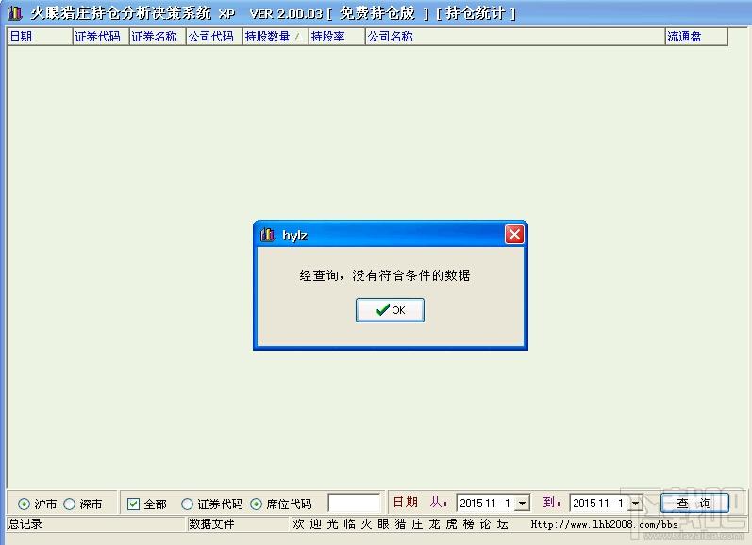The image size is (752, 545).
Task: Sort by the 持股率 column header
Action: pyautogui.click(x=336, y=37)
